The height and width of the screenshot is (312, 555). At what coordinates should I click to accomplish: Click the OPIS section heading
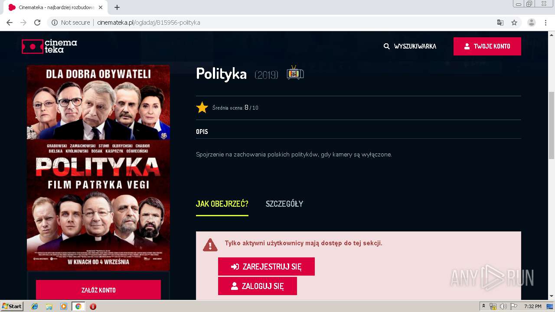click(x=202, y=132)
